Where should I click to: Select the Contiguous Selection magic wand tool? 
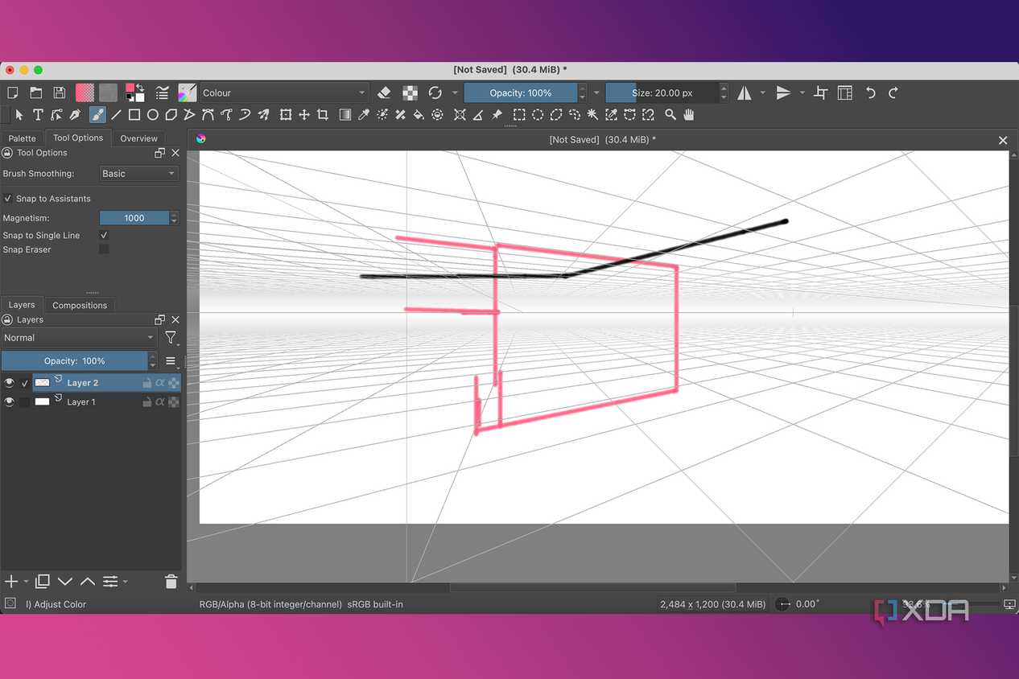(593, 115)
